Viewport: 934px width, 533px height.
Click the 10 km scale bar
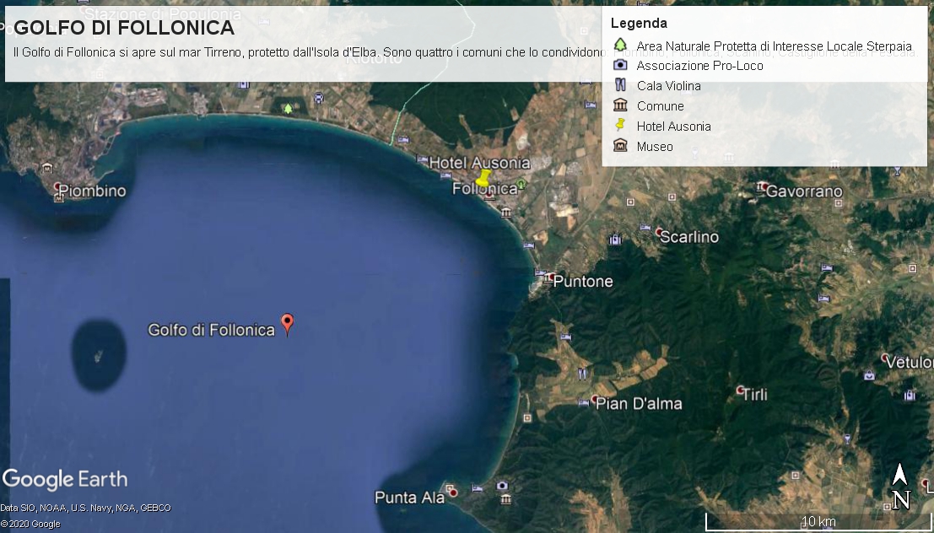(819, 522)
